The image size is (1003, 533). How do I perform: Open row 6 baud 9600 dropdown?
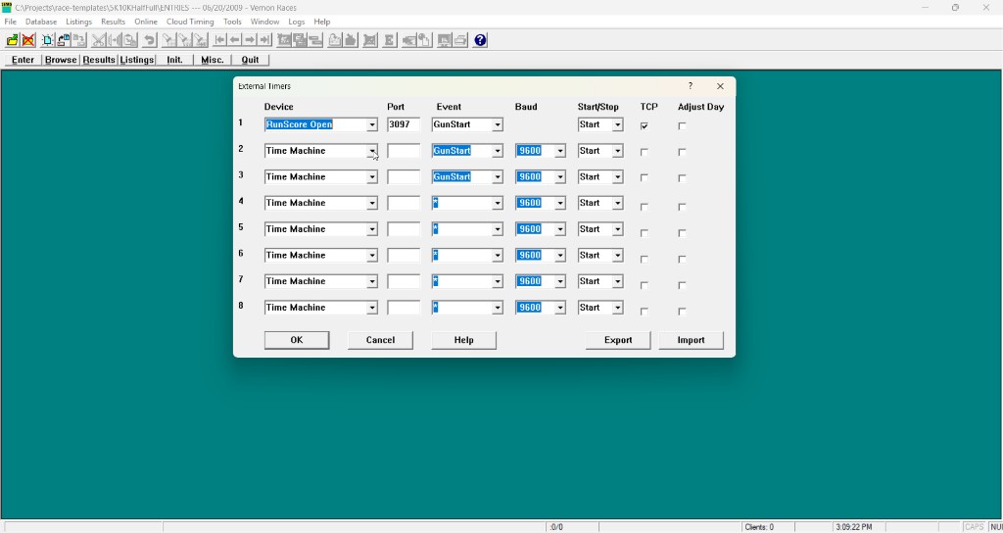tap(560, 256)
